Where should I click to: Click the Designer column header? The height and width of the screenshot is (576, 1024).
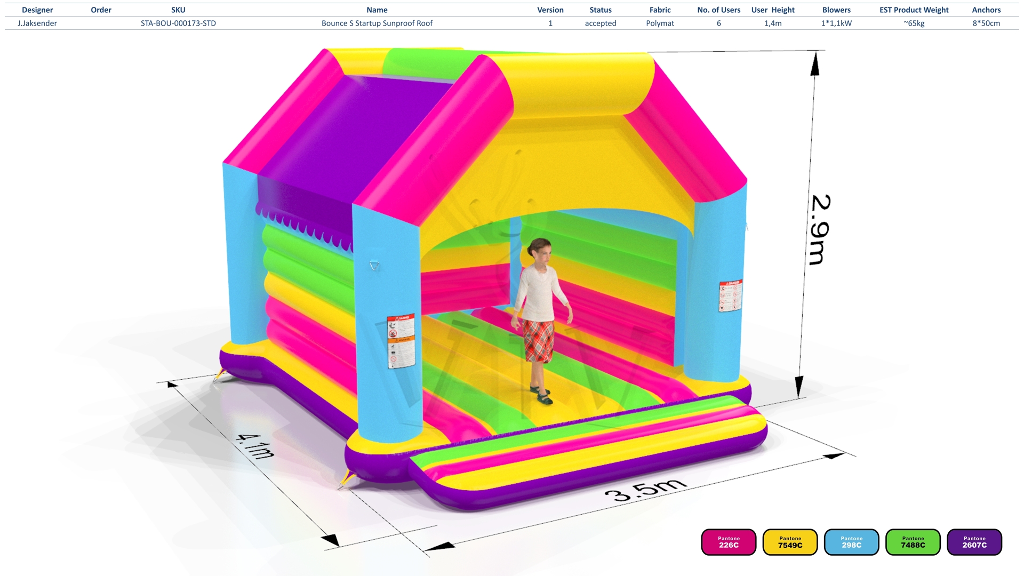(x=37, y=10)
